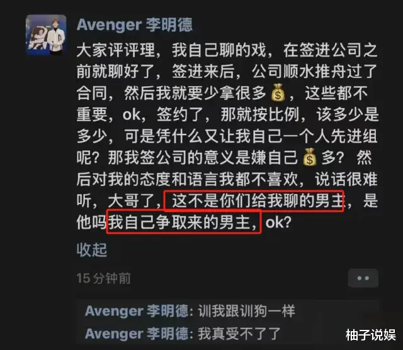Screen dimensions: 403x350
Task: Click the ending ok? text
Action: 278,222
